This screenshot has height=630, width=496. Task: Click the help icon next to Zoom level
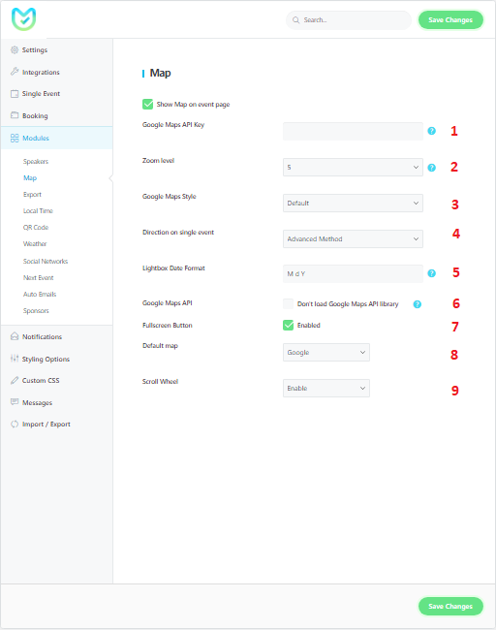[431, 168]
